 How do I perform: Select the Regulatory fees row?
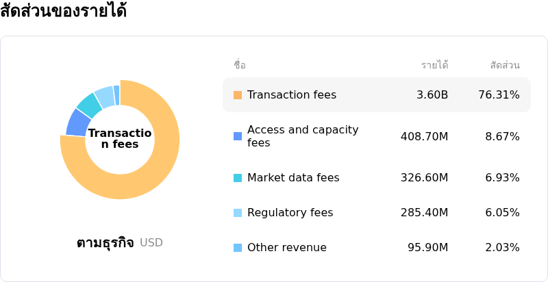(377, 213)
